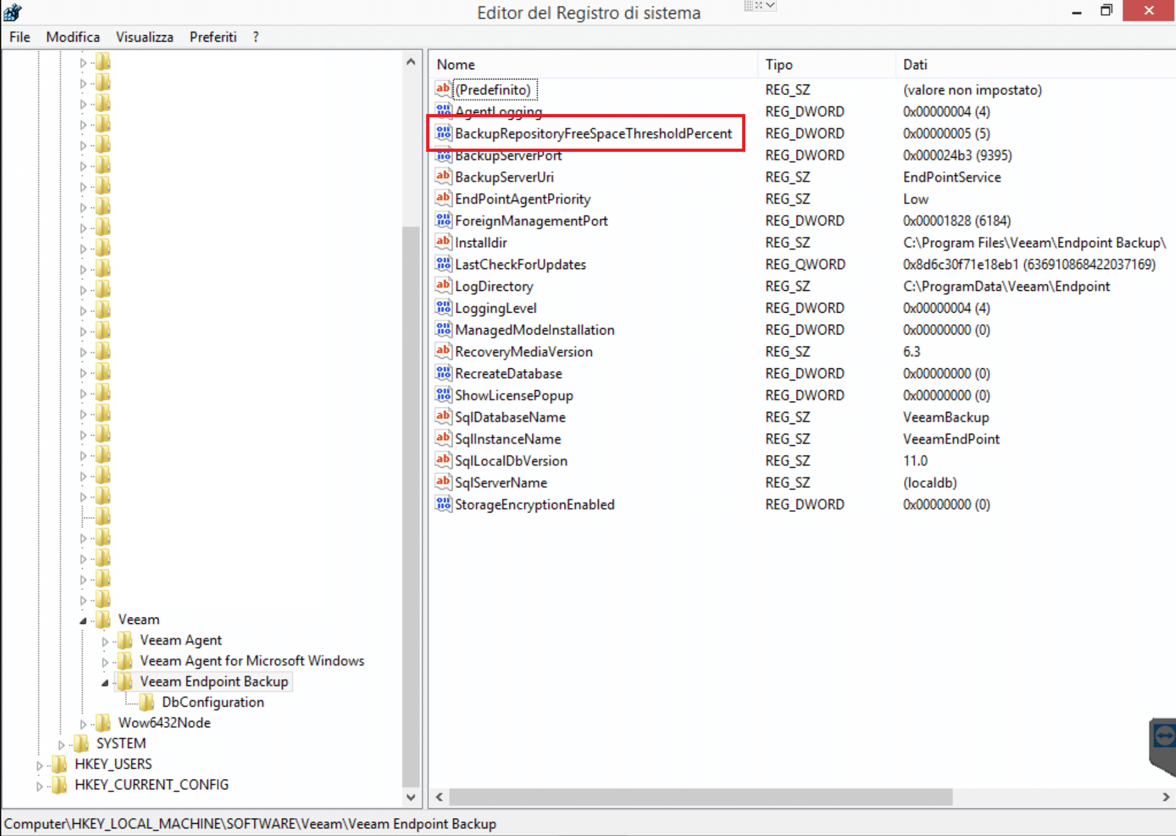
Task: Click the tree pane scroll down arrow
Action: point(411,797)
